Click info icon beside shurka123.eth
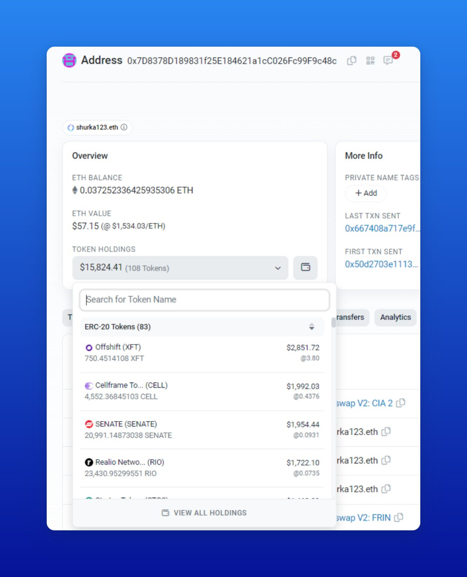 click(124, 127)
